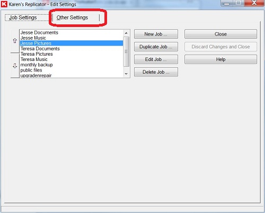Click the New Job button
This screenshot has height=213, width=265.
(x=156, y=34)
